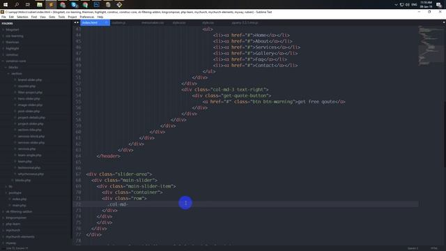Viewport: 446px width, 251px height.
Task: Open Photoshop from the taskbar
Action: point(96,4)
